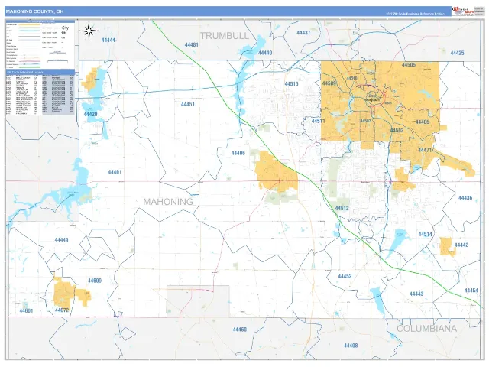Click ZIP code label 44481

click(192, 45)
